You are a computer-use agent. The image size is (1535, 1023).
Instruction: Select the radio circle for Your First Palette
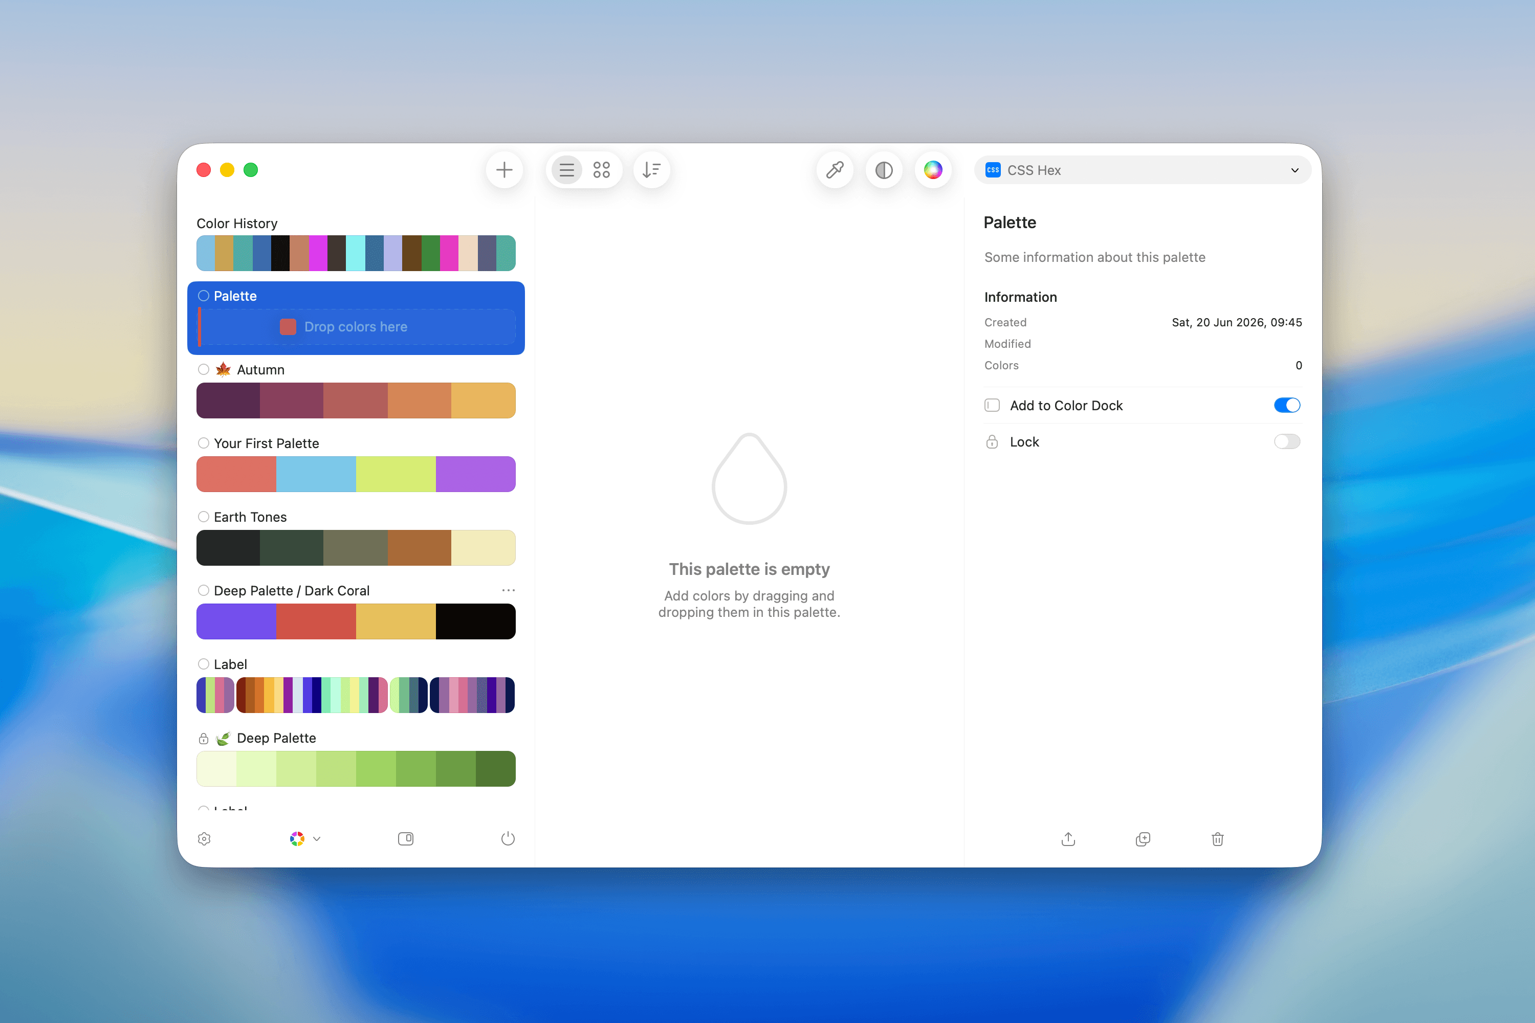pyautogui.click(x=204, y=443)
